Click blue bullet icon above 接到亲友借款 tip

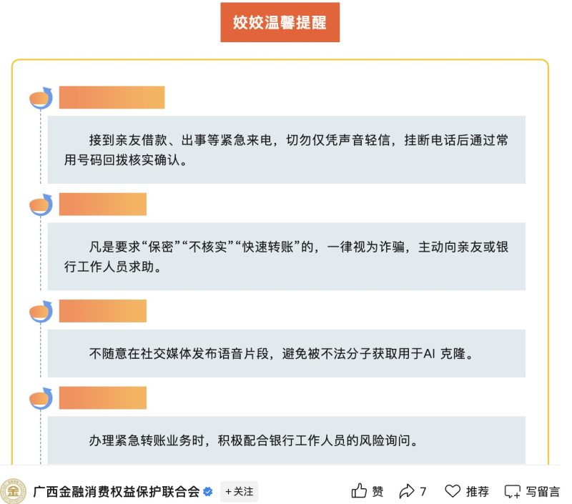click(x=41, y=97)
